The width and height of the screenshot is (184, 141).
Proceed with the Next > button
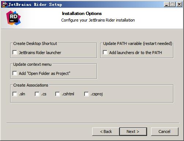pos(133,132)
